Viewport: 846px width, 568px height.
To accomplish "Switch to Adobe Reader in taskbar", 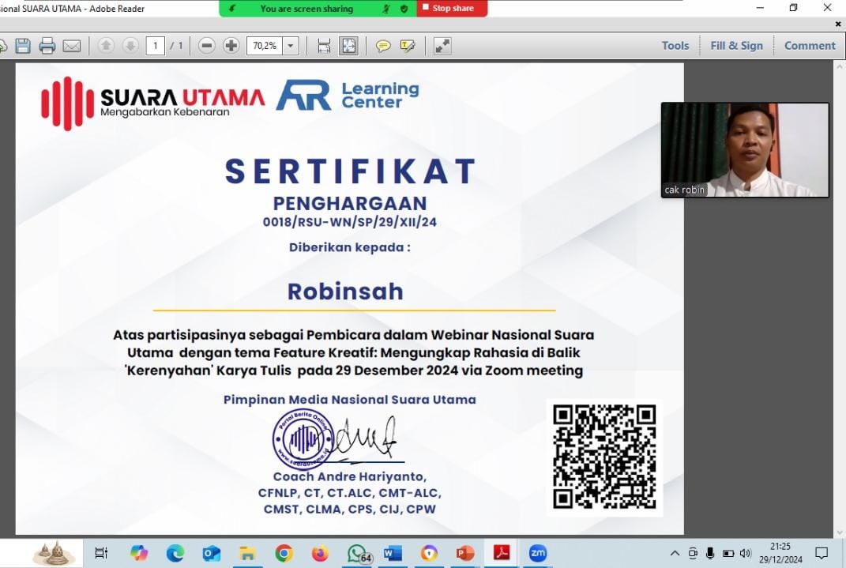I will [x=502, y=553].
